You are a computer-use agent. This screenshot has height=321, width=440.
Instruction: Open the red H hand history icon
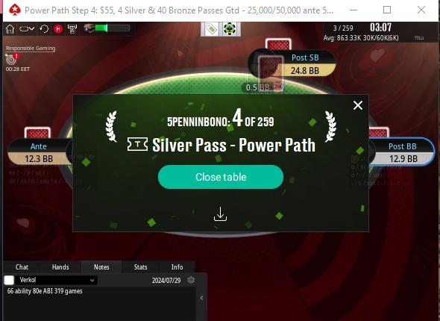(x=58, y=29)
